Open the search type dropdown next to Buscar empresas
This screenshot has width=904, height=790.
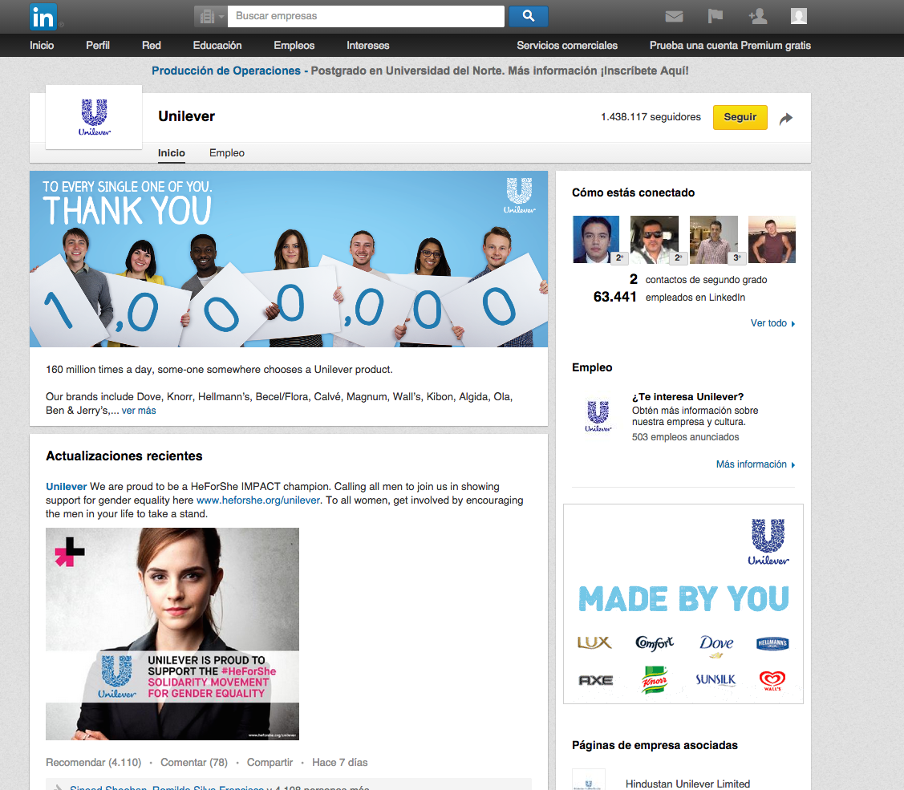click(x=209, y=16)
